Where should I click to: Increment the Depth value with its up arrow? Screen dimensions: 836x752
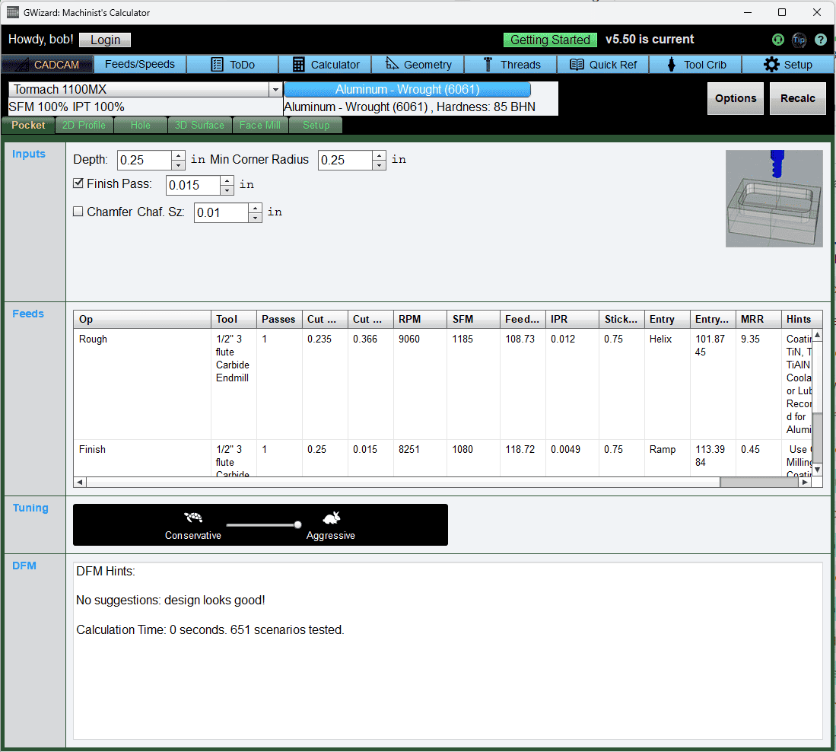pos(178,155)
